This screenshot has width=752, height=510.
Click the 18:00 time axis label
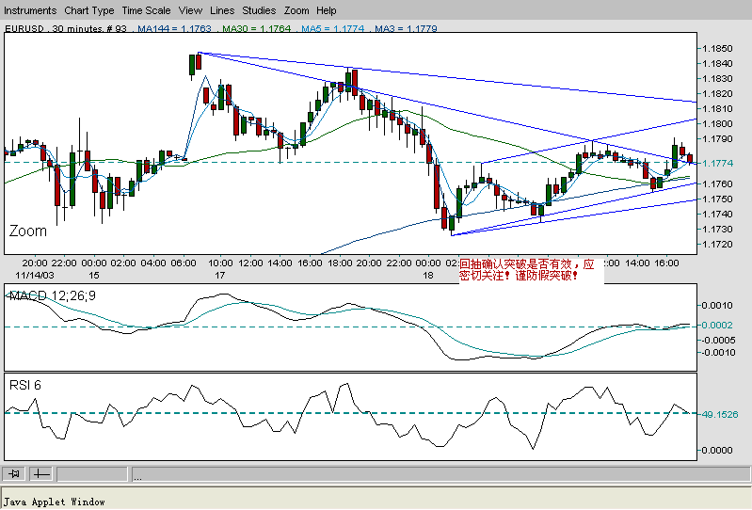pyautogui.click(x=340, y=263)
